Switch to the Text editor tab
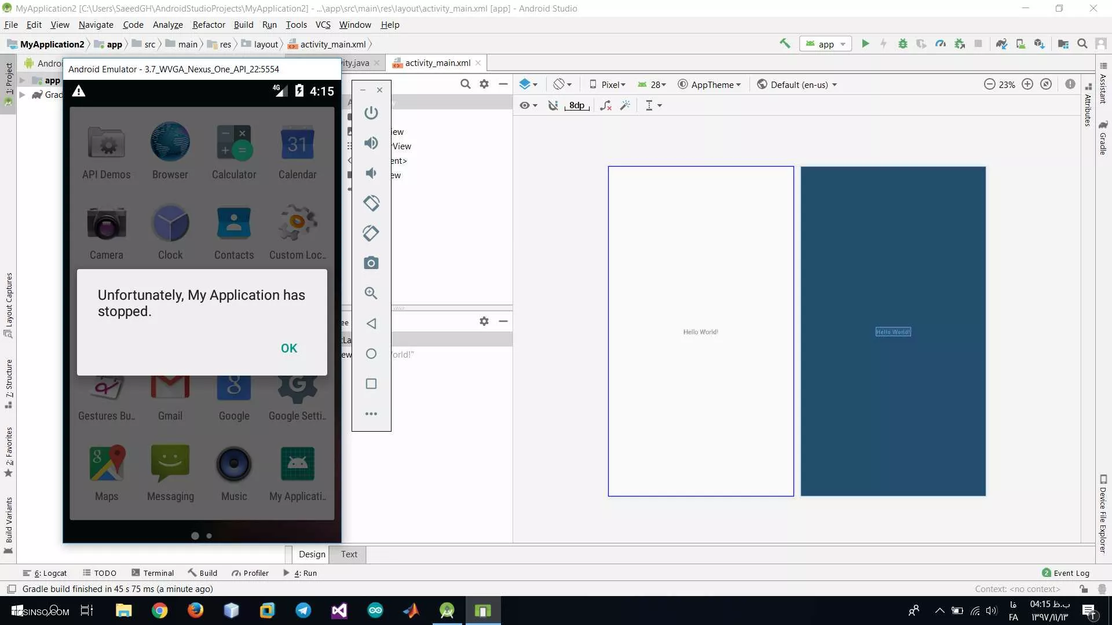1112x625 pixels. pos(349,554)
